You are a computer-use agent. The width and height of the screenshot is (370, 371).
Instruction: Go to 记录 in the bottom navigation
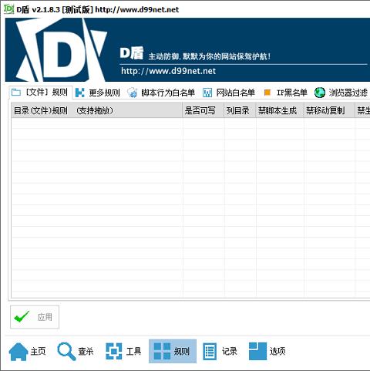pyautogui.click(x=220, y=351)
